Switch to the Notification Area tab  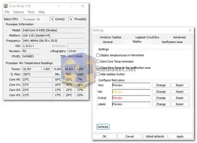pos(172,42)
